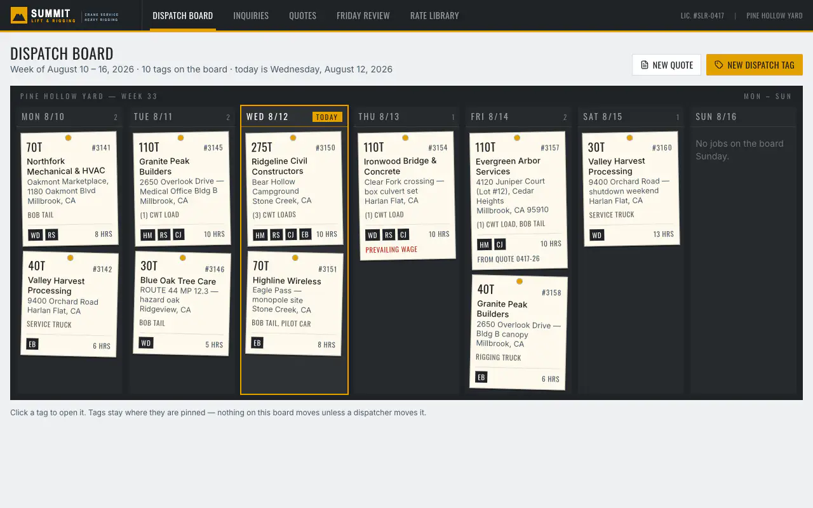
Task: Open the Blue Oak Tree Care tag
Action: (182, 304)
